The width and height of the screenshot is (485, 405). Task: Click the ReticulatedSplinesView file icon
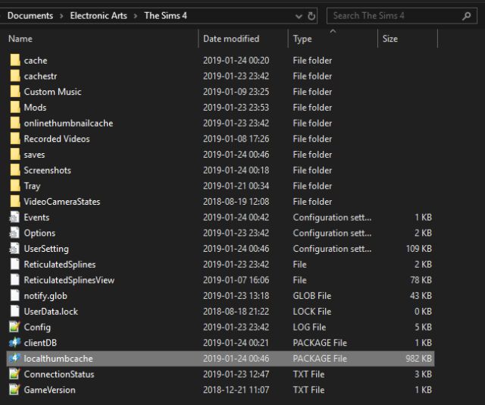[15, 280]
